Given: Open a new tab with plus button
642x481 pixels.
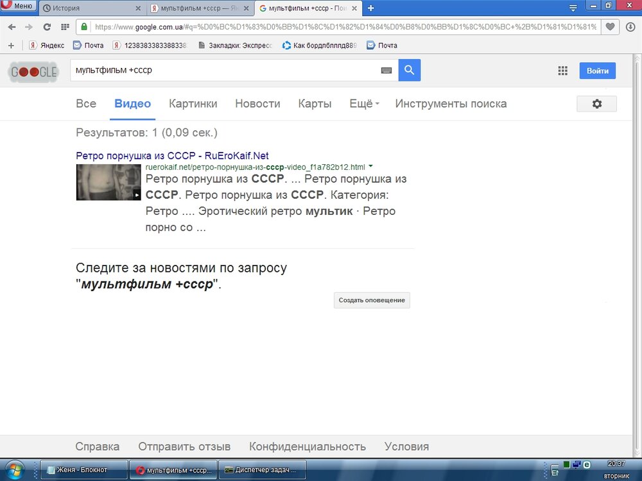Looking at the screenshot, I should [370, 8].
